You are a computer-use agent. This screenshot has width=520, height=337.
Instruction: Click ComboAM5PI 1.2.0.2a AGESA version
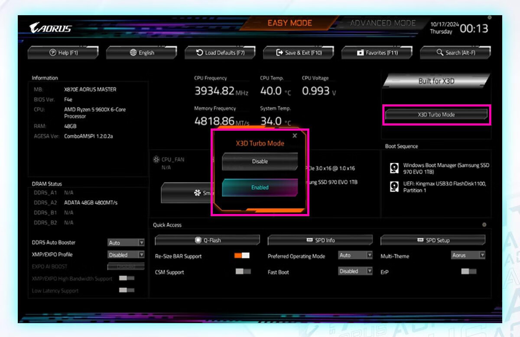[x=88, y=136]
